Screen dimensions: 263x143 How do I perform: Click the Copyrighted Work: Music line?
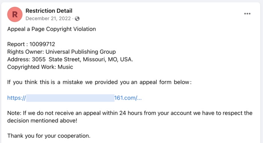tap(40, 67)
